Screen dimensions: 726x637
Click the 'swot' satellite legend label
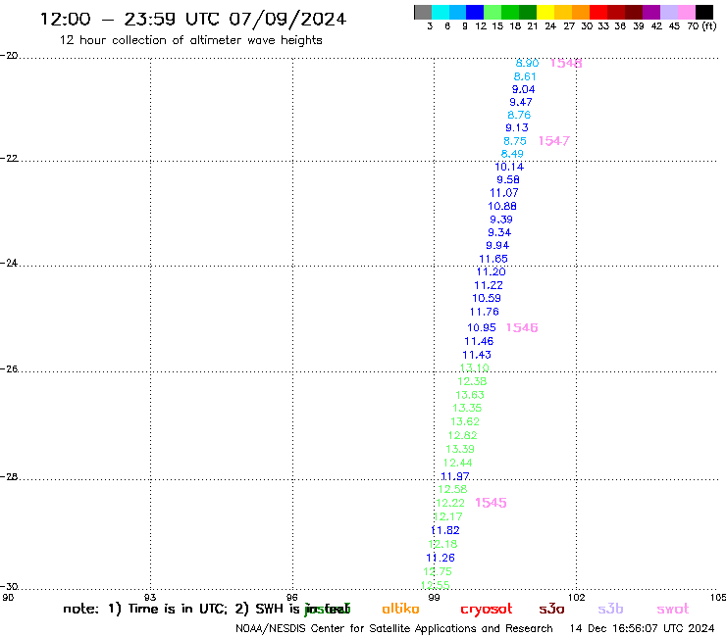point(673,610)
